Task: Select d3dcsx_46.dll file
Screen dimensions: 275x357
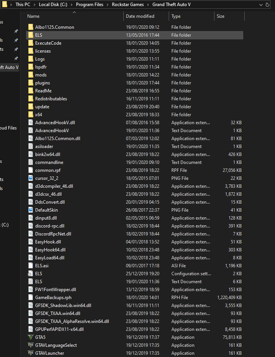Action: tap(48, 194)
